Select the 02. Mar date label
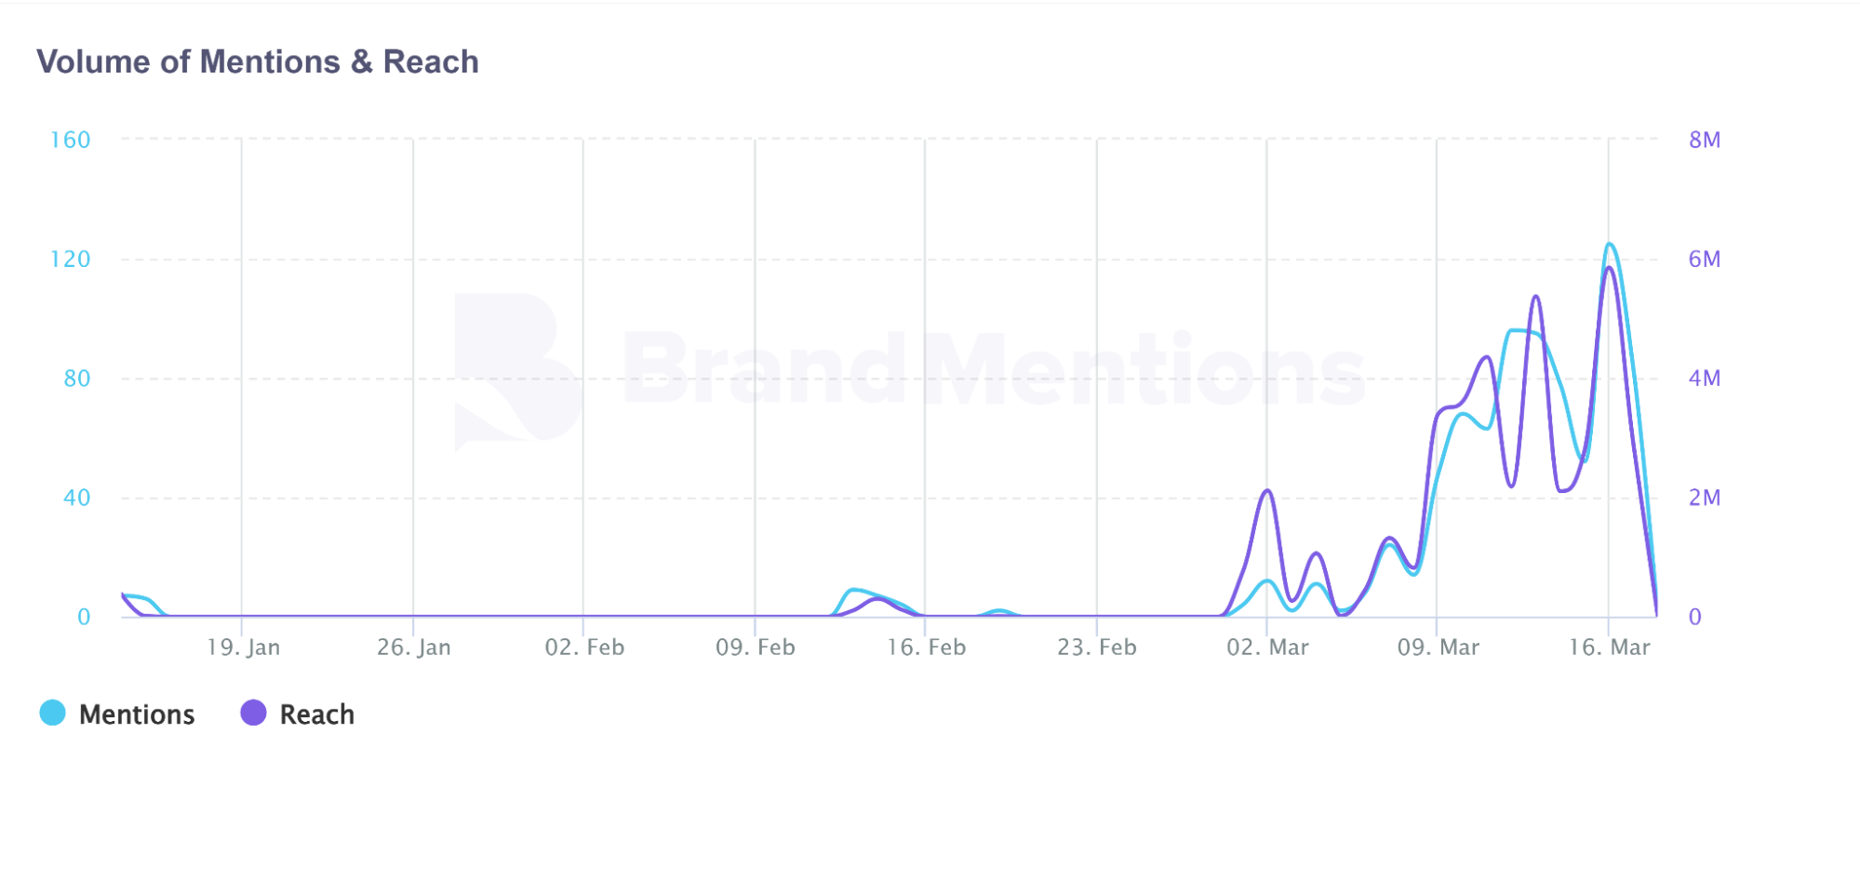 click(x=1267, y=647)
